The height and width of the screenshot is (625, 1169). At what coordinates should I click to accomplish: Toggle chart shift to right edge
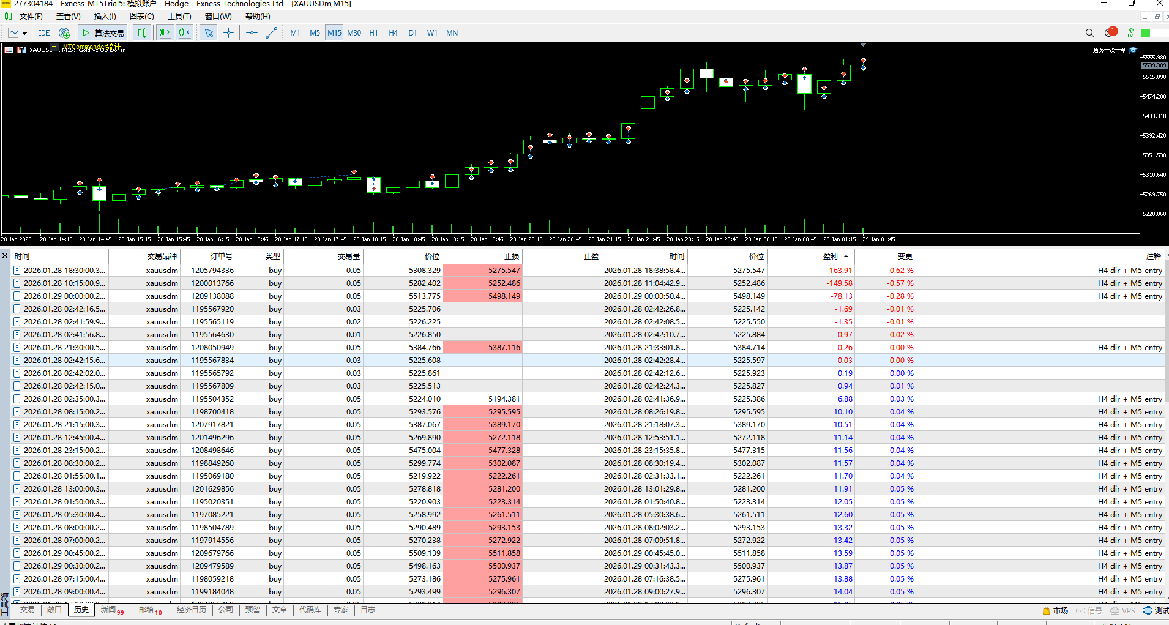tap(165, 33)
